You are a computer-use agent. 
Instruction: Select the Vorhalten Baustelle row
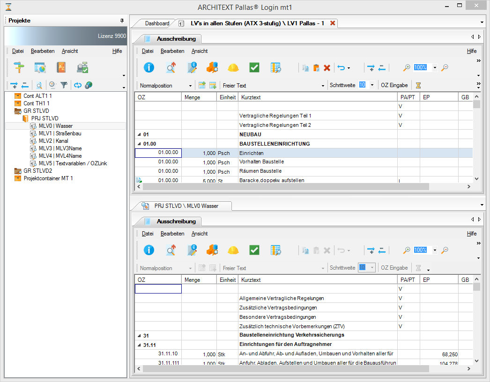click(304, 162)
